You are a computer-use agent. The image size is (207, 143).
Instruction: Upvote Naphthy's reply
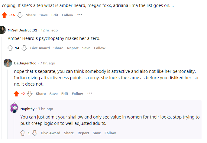click(x=23, y=133)
